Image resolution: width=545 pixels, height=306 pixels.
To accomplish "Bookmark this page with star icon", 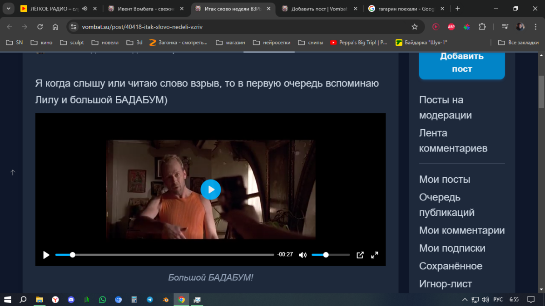I will click(x=415, y=27).
